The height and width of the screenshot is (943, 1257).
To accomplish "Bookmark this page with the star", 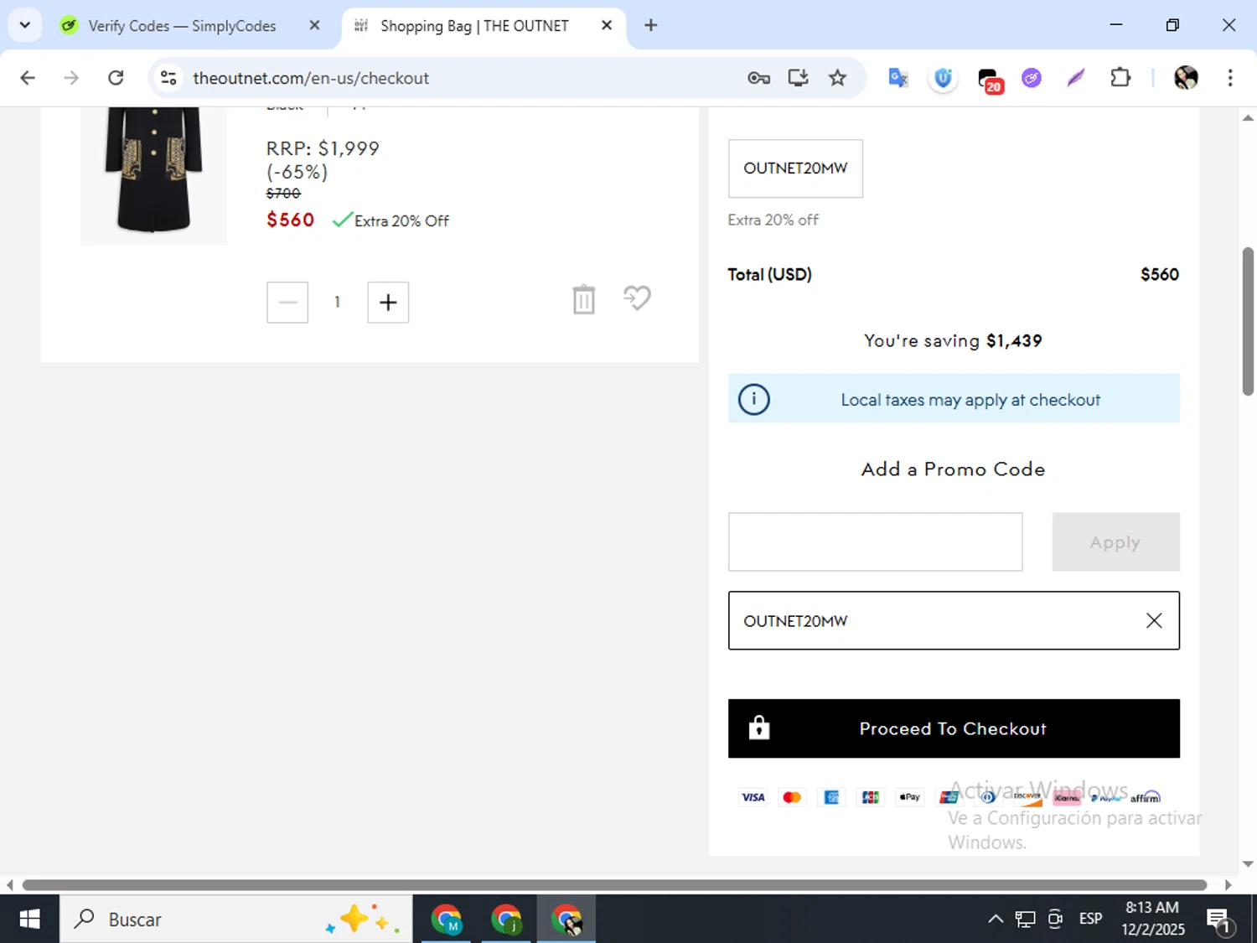I will [837, 78].
